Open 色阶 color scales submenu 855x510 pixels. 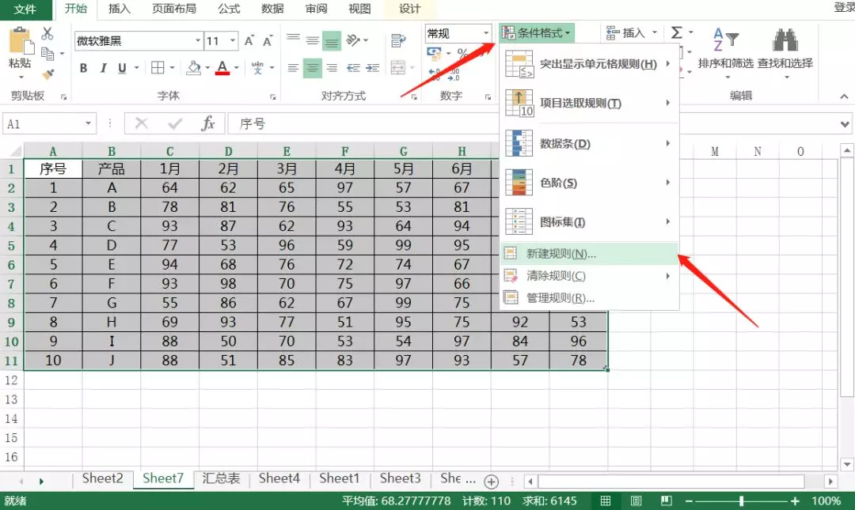pyautogui.click(x=589, y=183)
